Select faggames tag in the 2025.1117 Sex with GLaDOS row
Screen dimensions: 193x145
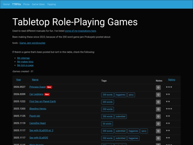pyautogui.click(x=133, y=138)
